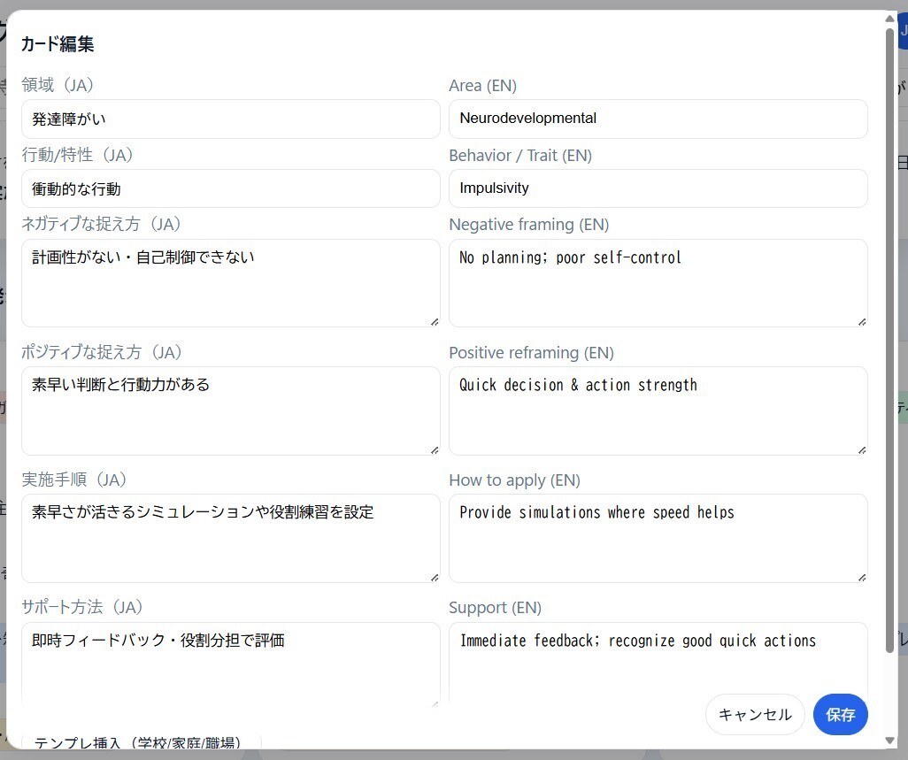
Task: Click the テンプレ挿入 (学校/家庭/職場) button
Action: click(x=142, y=741)
